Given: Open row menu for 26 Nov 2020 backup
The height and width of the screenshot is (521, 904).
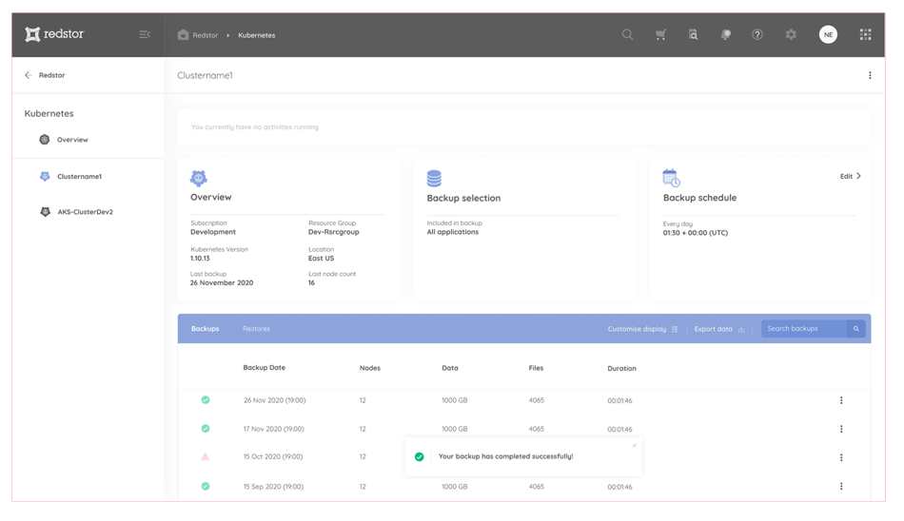Looking at the screenshot, I should tap(841, 400).
